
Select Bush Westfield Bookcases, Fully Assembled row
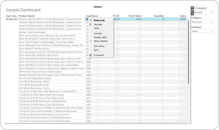coord(49,65)
